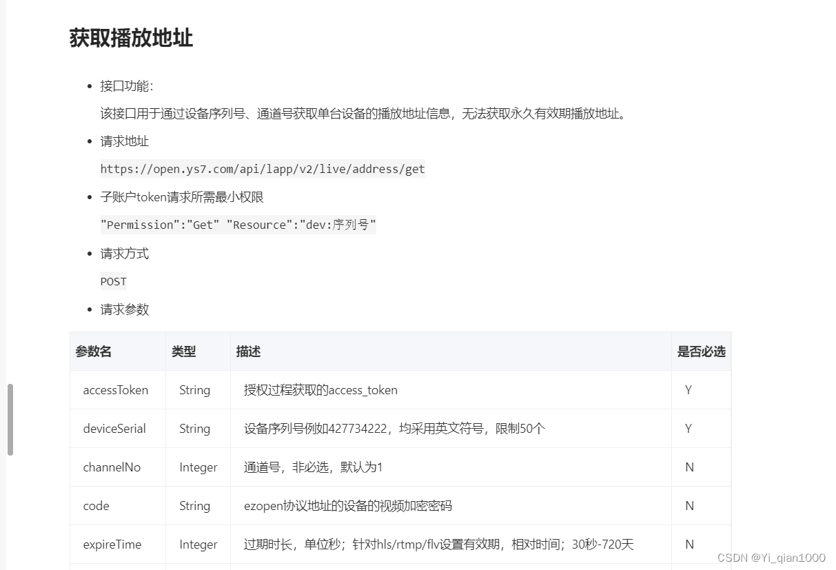Click the 设备序列号例如427734222 description
The image size is (836, 570).
pos(394,429)
